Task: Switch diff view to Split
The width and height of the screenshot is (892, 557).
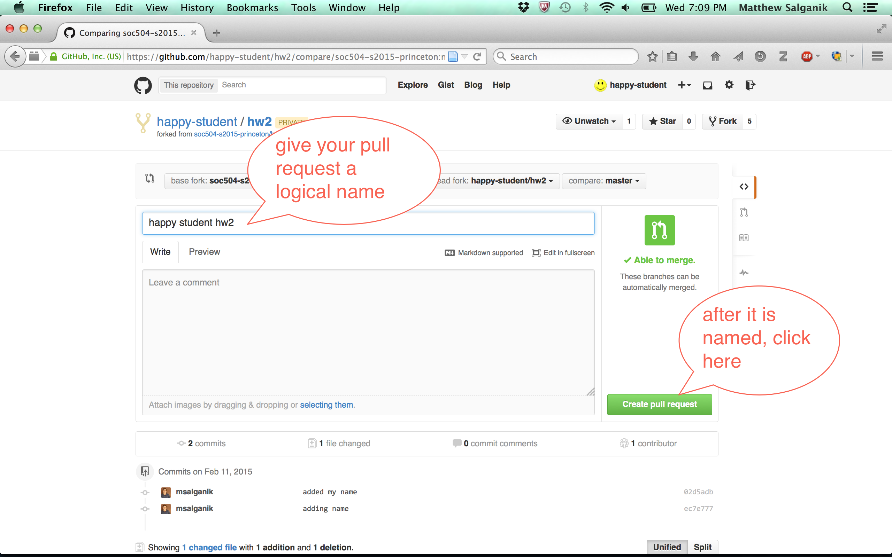Action: pyautogui.click(x=702, y=547)
